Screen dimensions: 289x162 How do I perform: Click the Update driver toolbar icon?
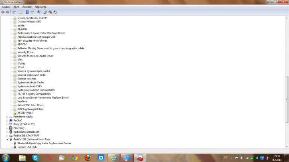tap(45, 12)
